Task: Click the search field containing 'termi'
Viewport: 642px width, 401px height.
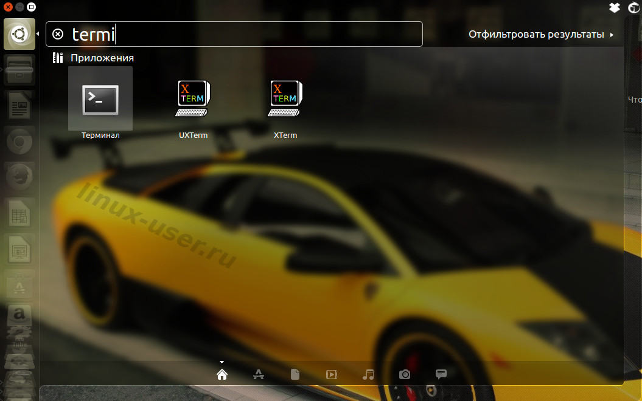Action: tap(234, 34)
